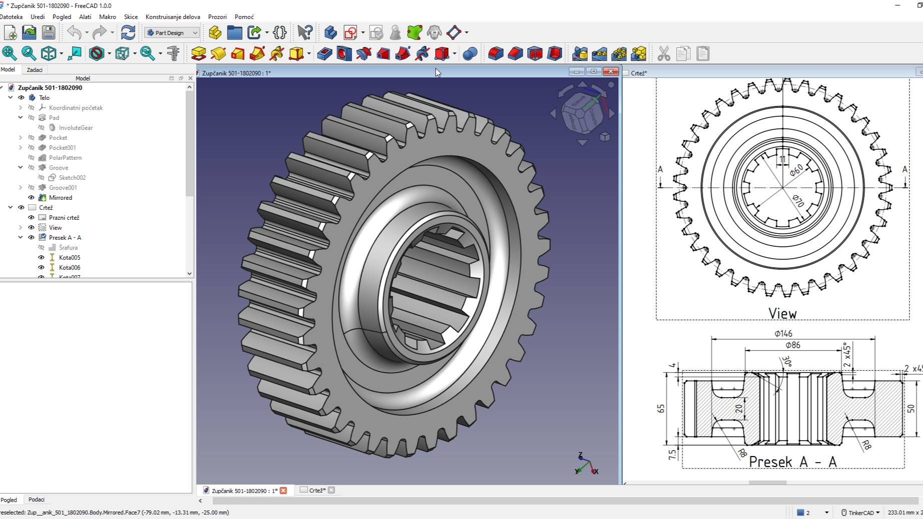Click the Paste clipboard icon
Image resolution: width=923 pixels, height=519 pixels.
point(703,53)
